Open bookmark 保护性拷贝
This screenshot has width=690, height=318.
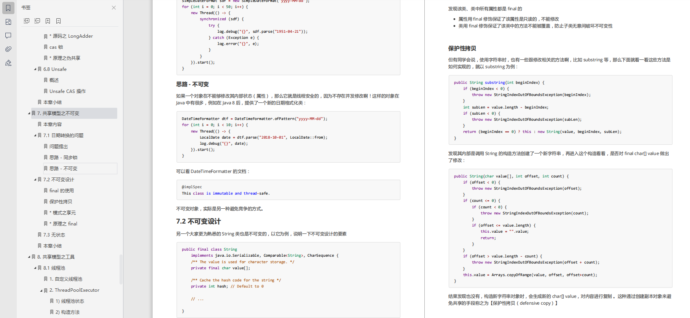click(x=61, y=202)
